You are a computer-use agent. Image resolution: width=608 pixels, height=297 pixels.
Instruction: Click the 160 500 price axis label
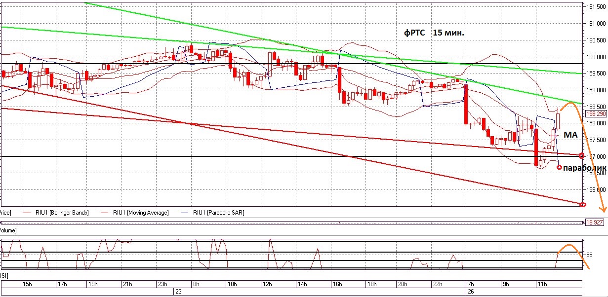coord(596,40)
